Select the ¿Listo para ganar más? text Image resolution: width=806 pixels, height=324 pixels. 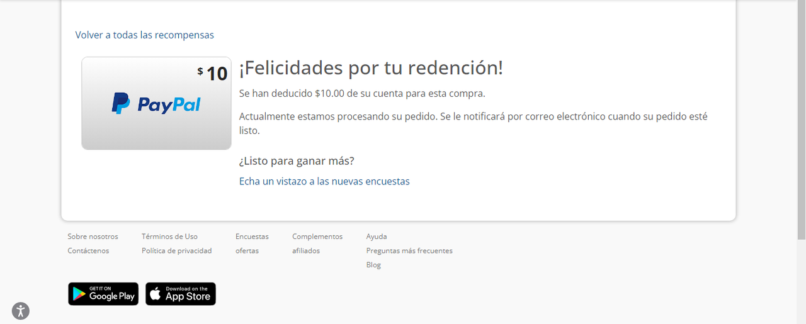pos(297,161)
